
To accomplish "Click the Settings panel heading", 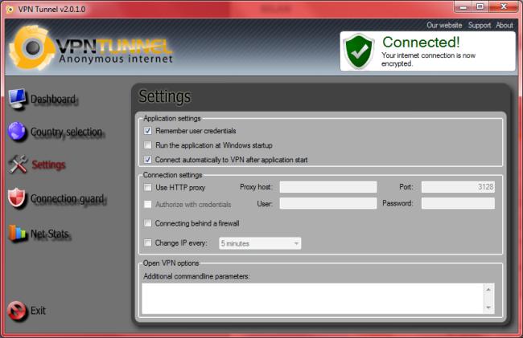I will (x=164, y=96).
